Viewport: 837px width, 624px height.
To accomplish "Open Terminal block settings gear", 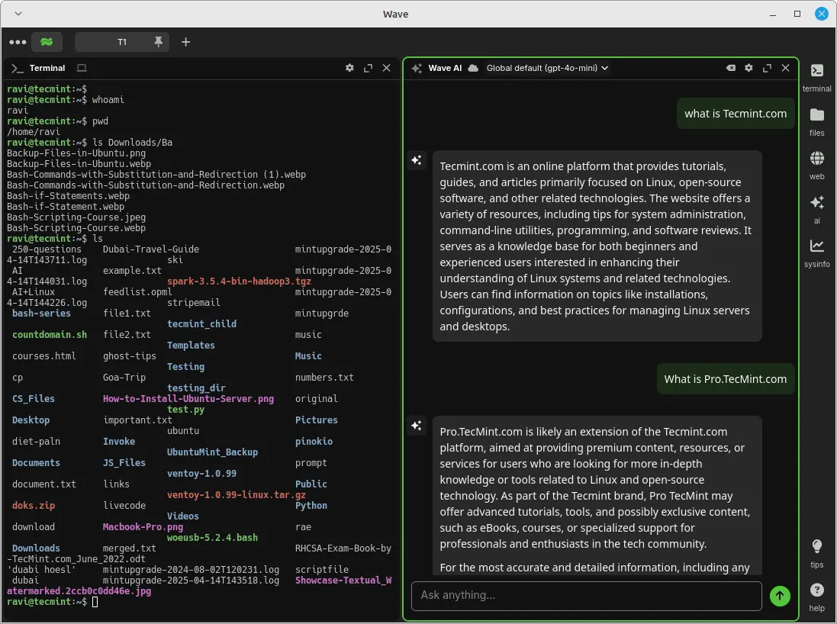I will (349, 68).
